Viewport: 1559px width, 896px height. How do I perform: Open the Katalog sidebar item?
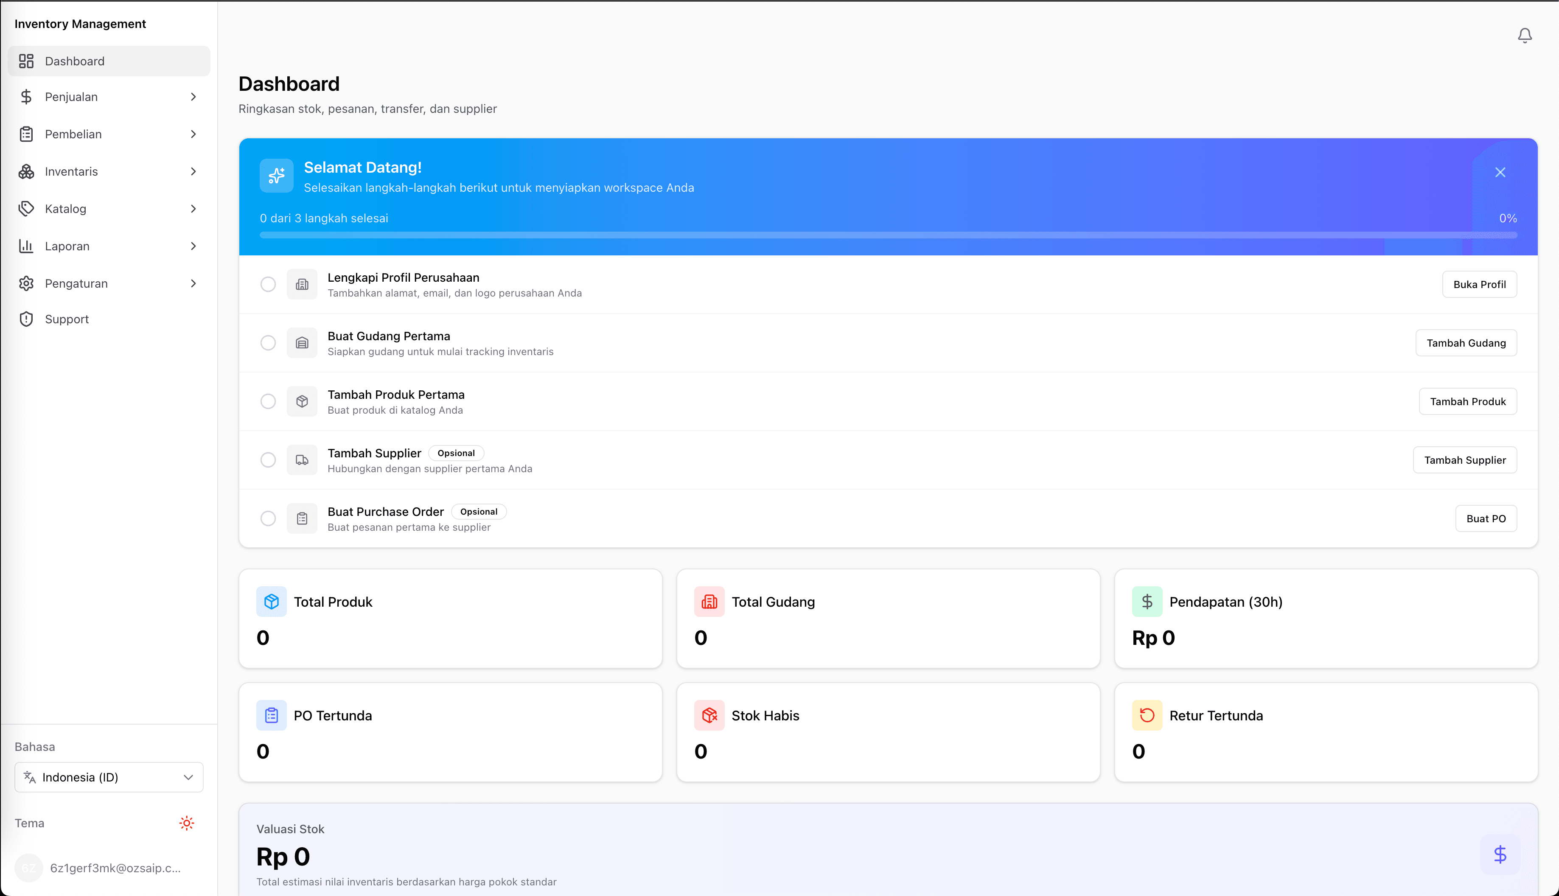click(109, 209)
